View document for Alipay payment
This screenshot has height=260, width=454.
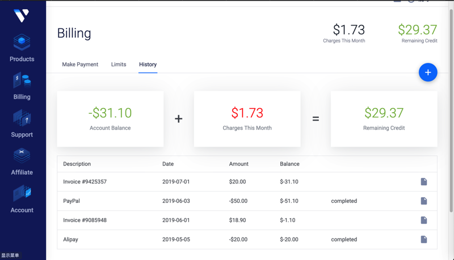point(424,240)
